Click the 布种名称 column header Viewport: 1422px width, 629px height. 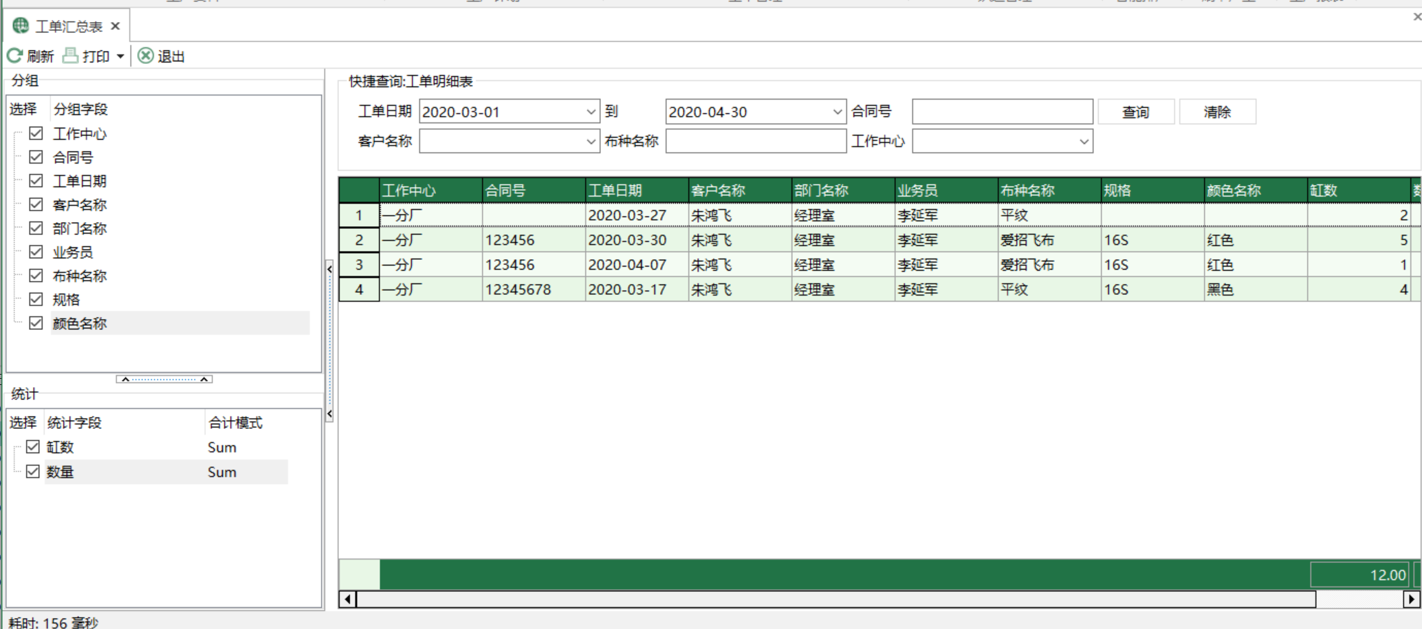click(1049, 190)
